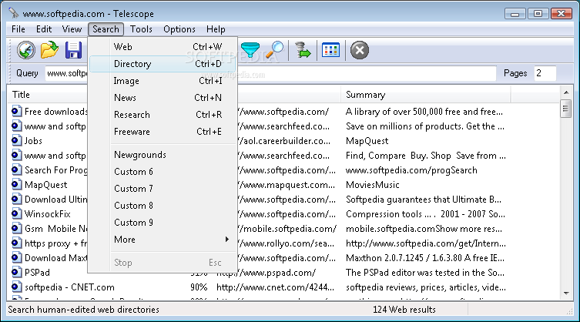Open a saved file with the folder icon
The width and height of the screenshot is (580, 322).
pyautogui.click(x=49, y=50)
